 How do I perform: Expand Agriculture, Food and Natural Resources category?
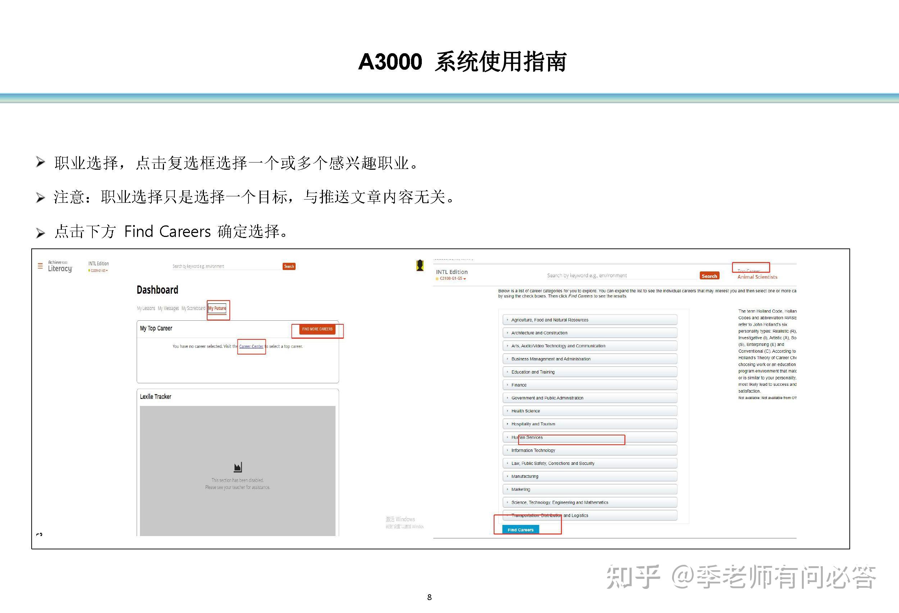point(507,320)
